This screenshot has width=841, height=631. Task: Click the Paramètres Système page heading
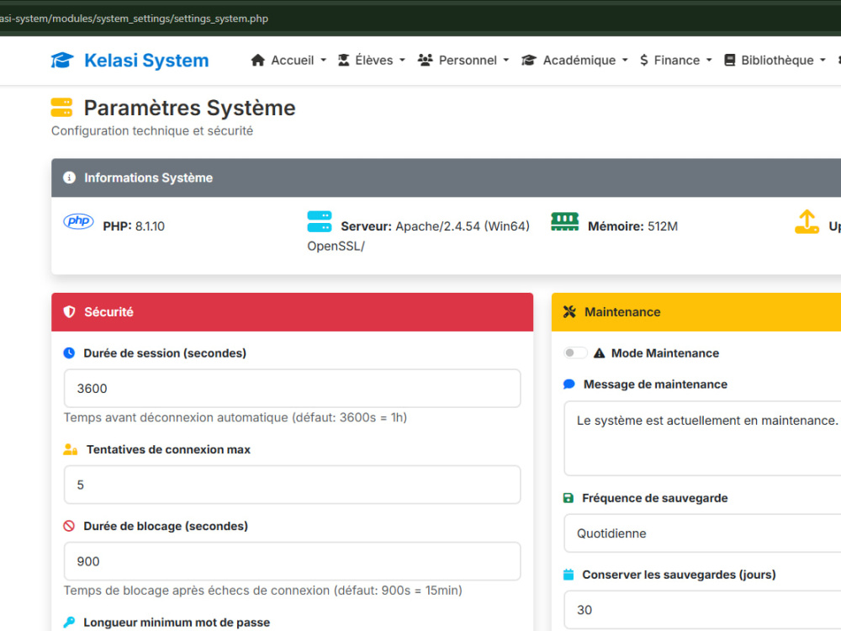189,108
